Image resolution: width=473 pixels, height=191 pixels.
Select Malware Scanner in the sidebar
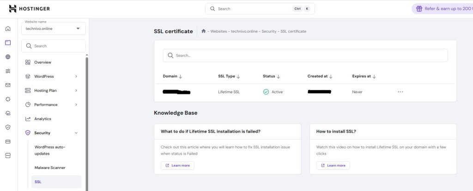click(49, 168)
